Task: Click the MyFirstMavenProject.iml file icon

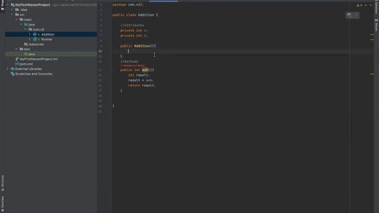Action: point(17,59)
